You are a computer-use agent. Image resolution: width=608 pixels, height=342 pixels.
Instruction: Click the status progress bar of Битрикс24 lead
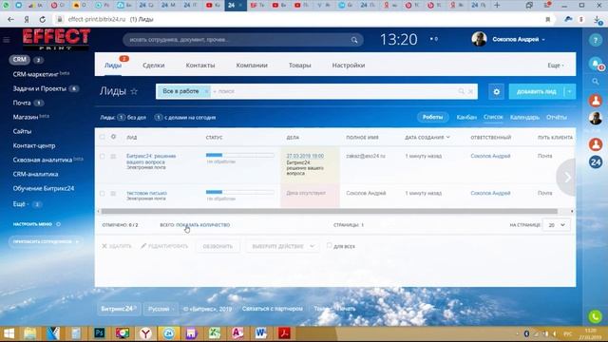click(239, 155)
